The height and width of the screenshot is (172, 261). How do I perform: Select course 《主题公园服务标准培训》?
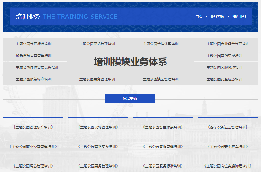coord(163,166)
